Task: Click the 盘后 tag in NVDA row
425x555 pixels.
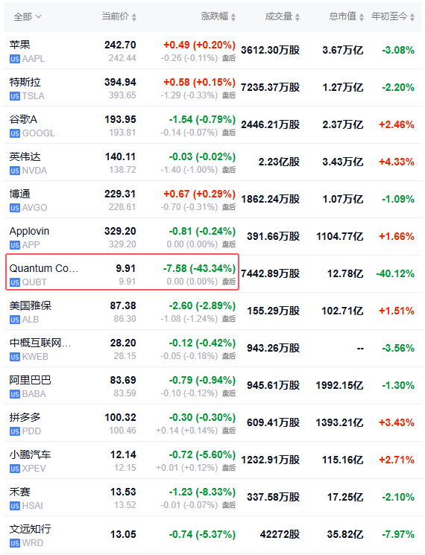Action: (228, 170)
